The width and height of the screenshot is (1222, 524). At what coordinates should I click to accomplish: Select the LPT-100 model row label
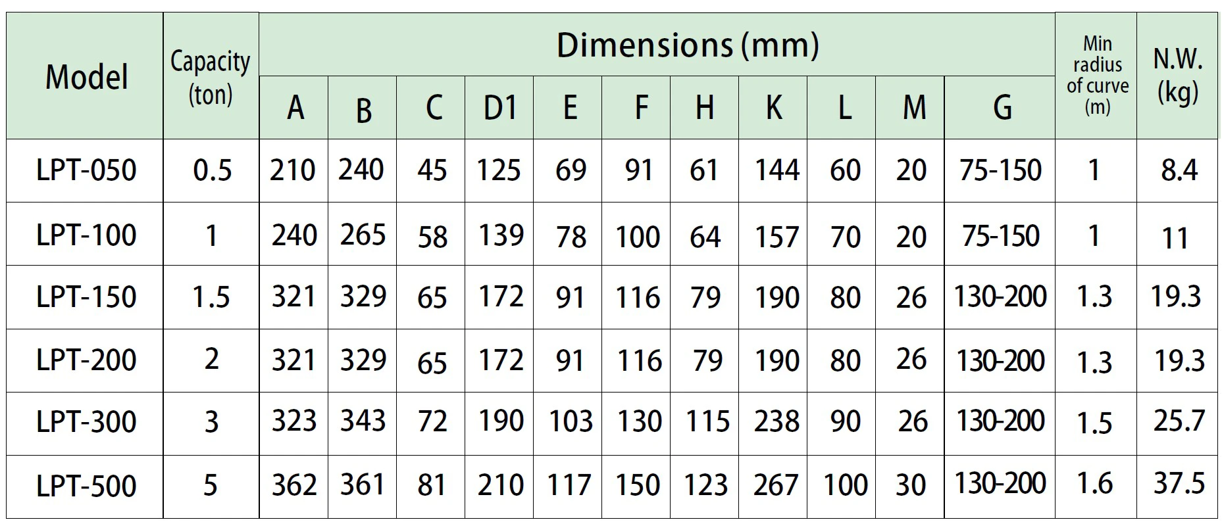point(86,235)
